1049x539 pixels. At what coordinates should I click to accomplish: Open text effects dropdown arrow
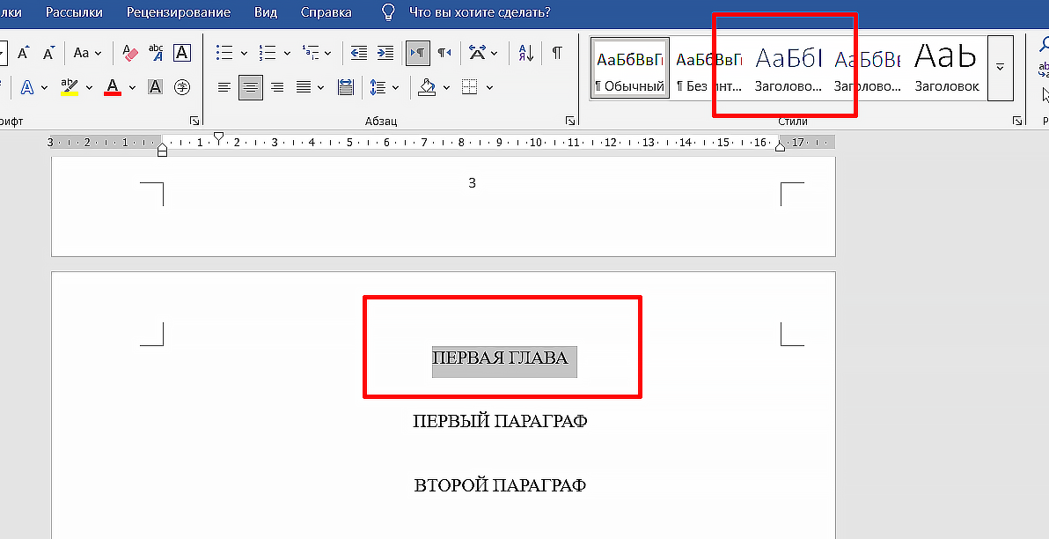pyautogui.click(x=44, y=87)
